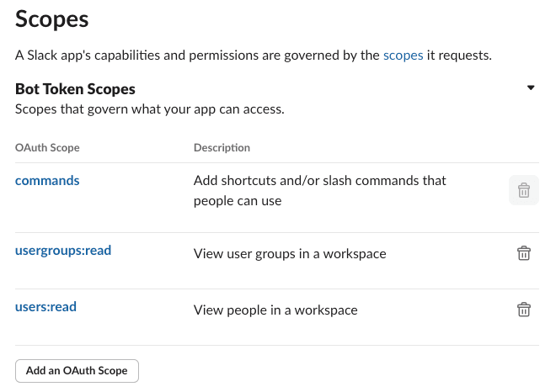556x392 pixels.
Task: Click the Add an OAuth Scope button
Action: [77, 371]
